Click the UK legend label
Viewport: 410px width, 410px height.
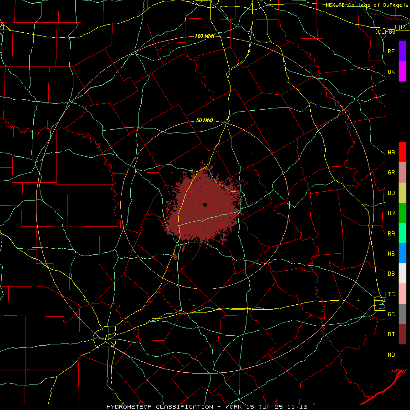point(391,72)
